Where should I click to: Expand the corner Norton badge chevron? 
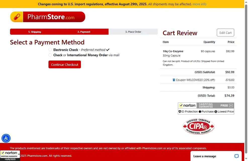[x=19, y=154]
